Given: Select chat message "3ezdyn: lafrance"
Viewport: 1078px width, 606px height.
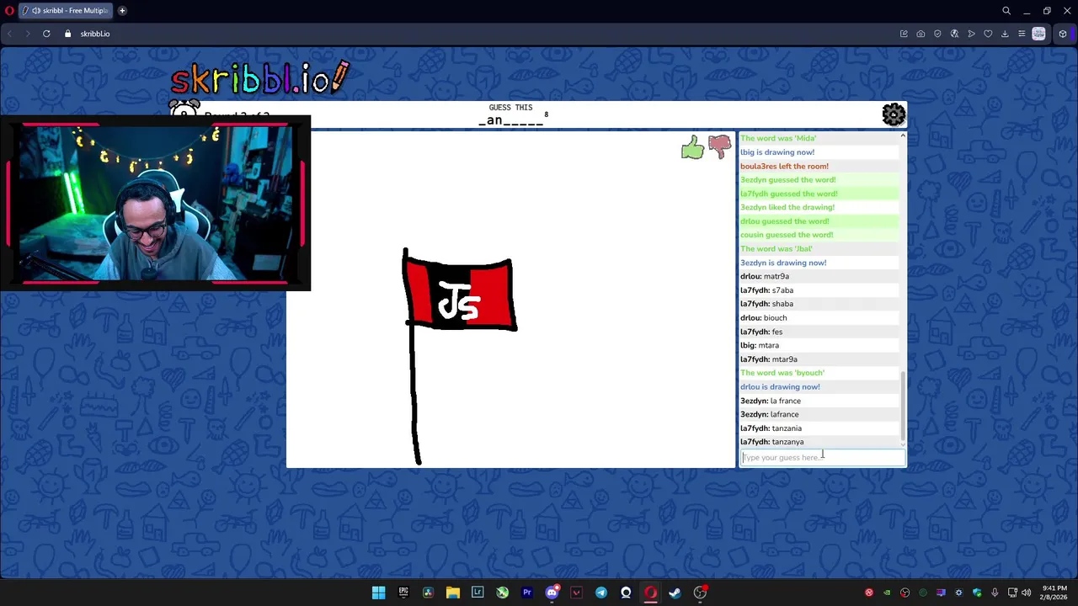Looking at the screenshot, I should (x=770, y=414).
